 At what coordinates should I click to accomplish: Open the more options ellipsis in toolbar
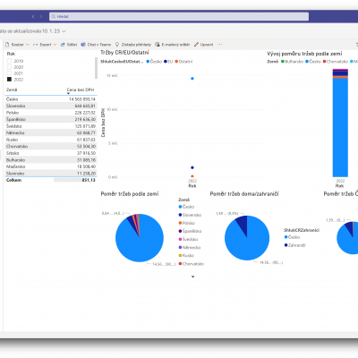coord(220,45)
